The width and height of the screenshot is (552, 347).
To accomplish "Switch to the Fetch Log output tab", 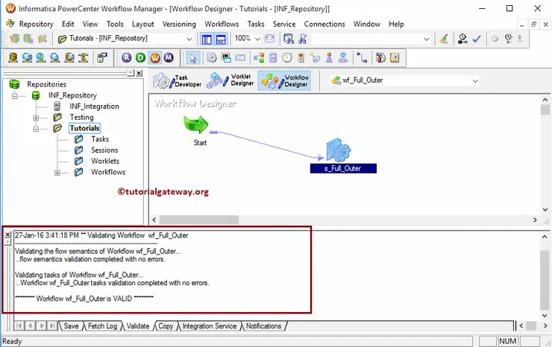I will pyautogui.click(x=102, y=326).
